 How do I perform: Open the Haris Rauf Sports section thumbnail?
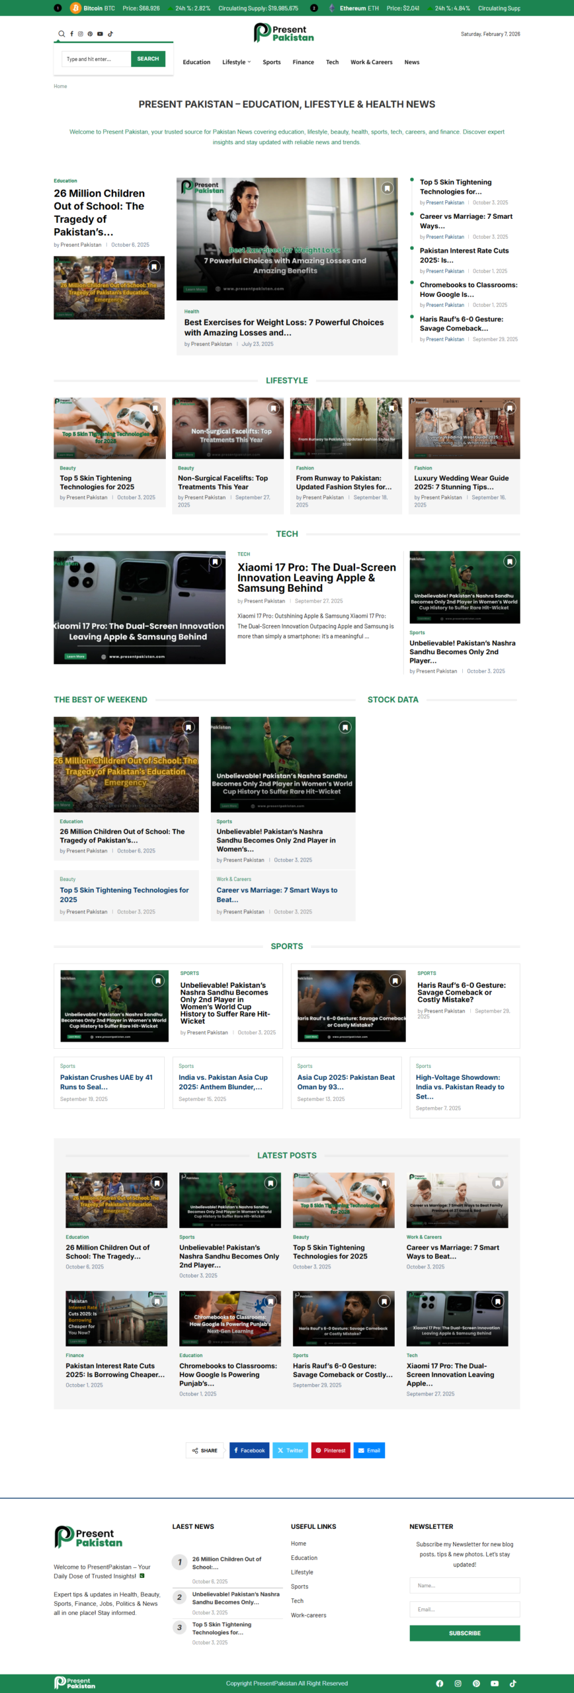click(x=351, y=1006)
